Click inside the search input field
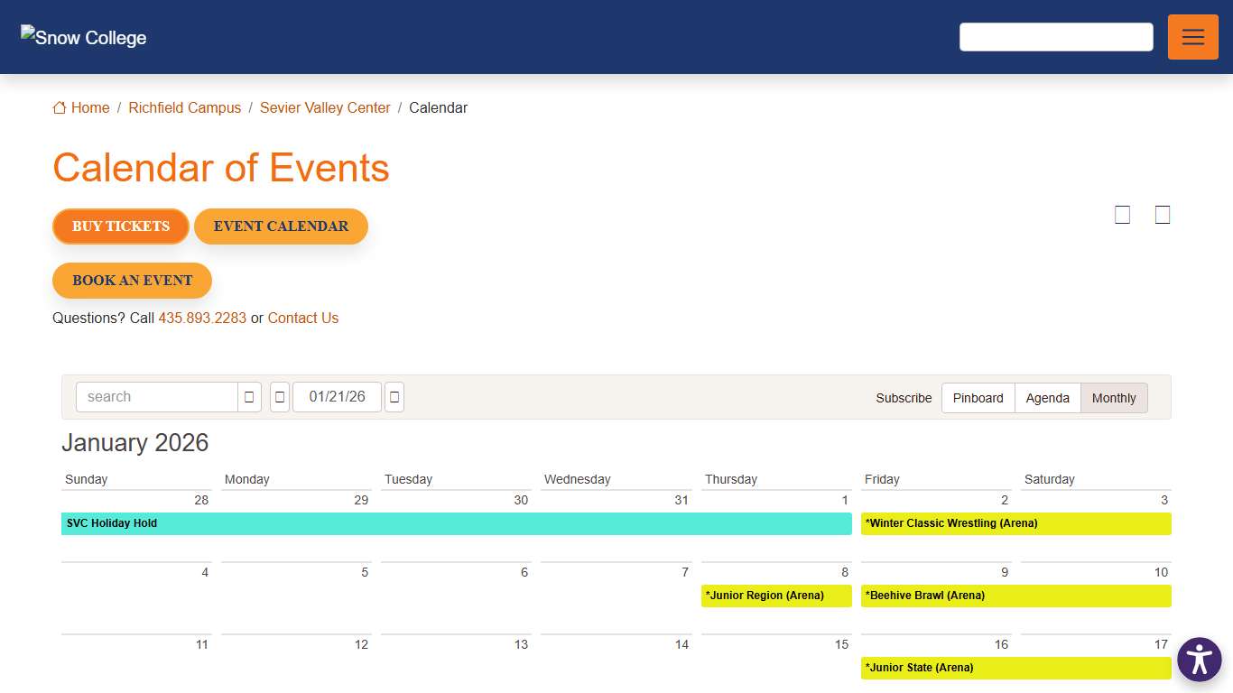This screenshot has height=693, width=1233. tap(153, 397)
